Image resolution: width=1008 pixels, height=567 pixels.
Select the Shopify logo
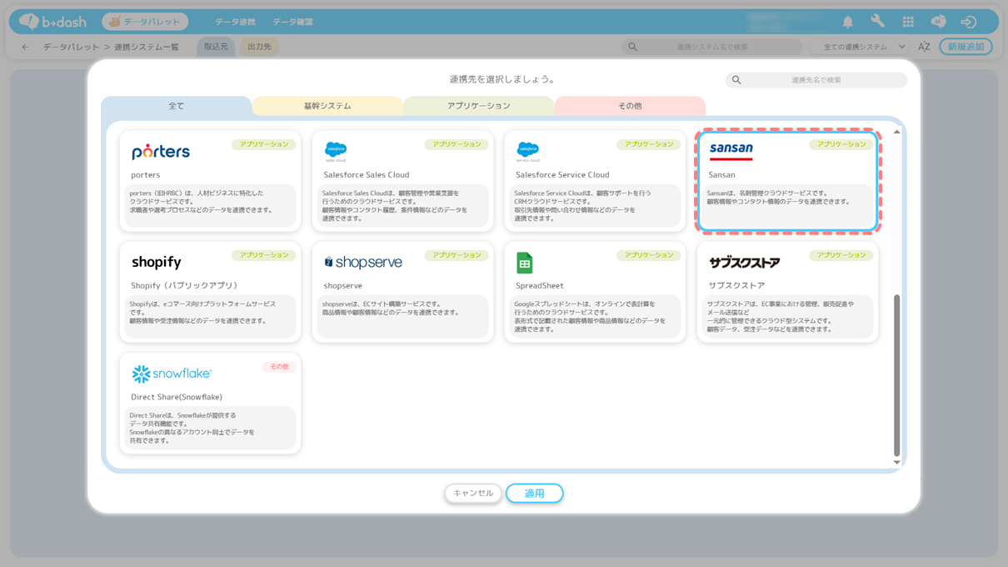[156, 262]
